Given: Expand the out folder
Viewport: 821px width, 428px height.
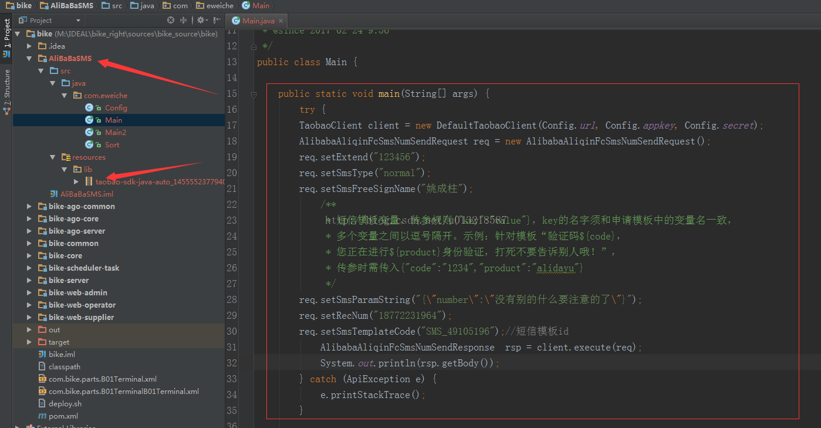Looking at the screenshot, I should pyautogui.click(x=29, y=329).
